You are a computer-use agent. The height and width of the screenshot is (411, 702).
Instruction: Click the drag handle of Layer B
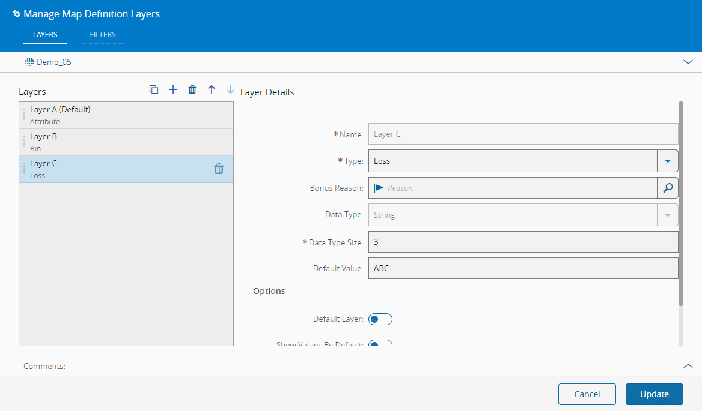(x=24, y=142)
